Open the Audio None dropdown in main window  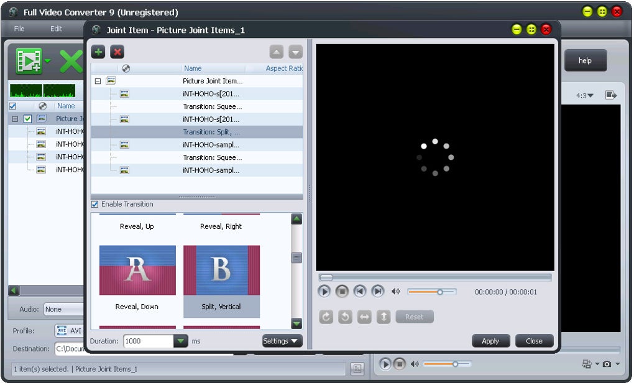click(x=64, y=309)
